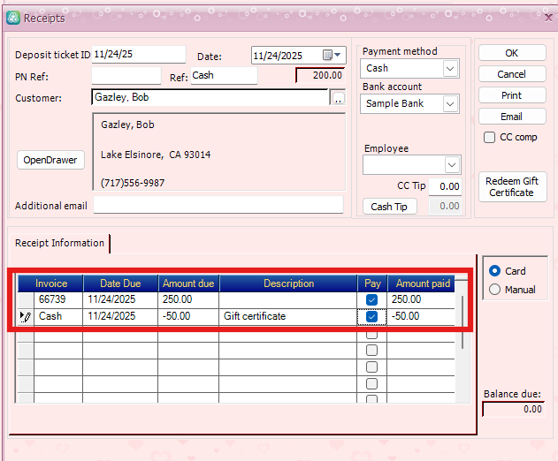Viewport: 558px width, 461px height.
Task: Click the OpenDrawer button
Action: 50,160
